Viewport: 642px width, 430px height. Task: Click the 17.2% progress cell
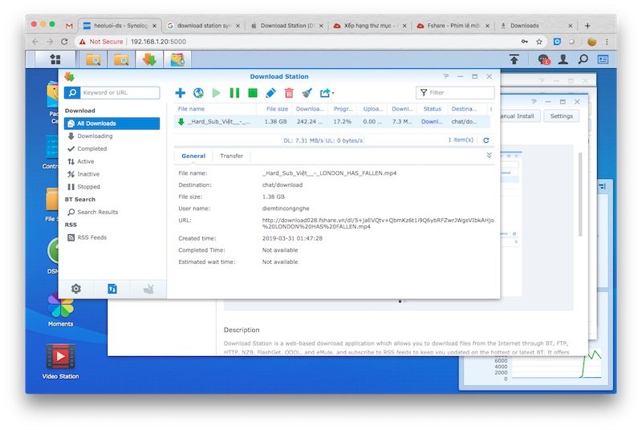pos(343,122)
